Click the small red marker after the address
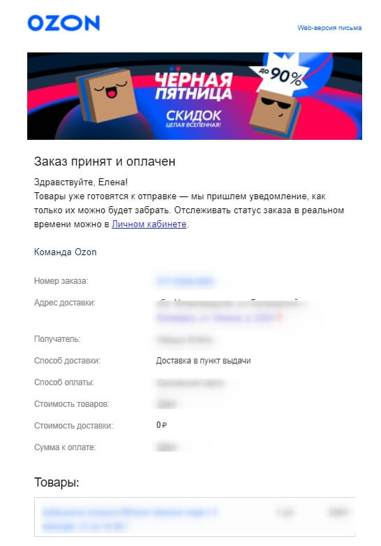381x546 pixels. pos(278,317)
